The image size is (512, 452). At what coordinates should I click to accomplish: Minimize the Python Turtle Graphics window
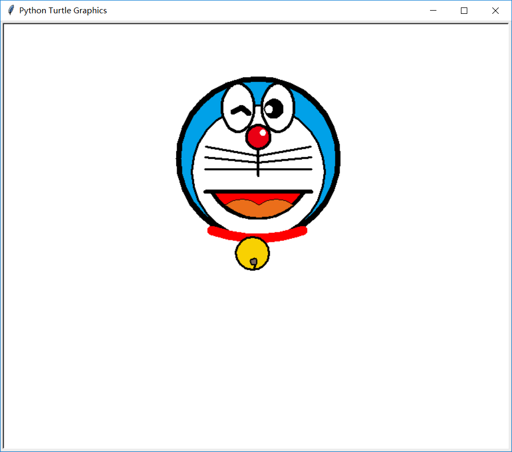point(433,11)
